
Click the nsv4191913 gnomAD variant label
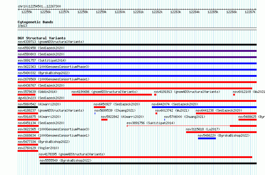point(187,92)
